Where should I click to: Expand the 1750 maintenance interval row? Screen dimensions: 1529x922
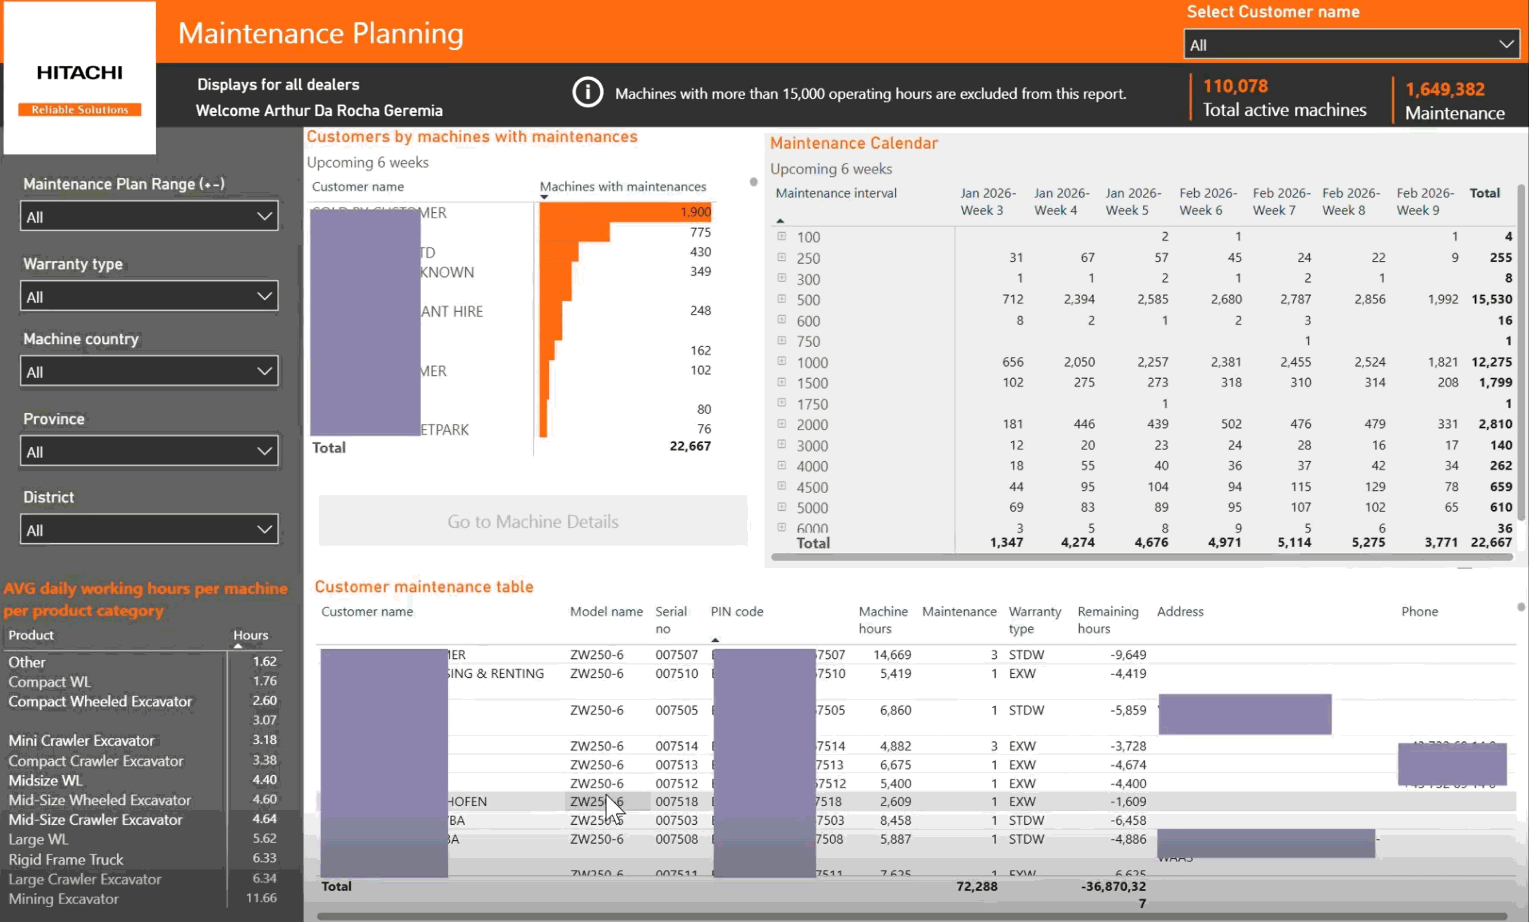(x=782, y=403)
